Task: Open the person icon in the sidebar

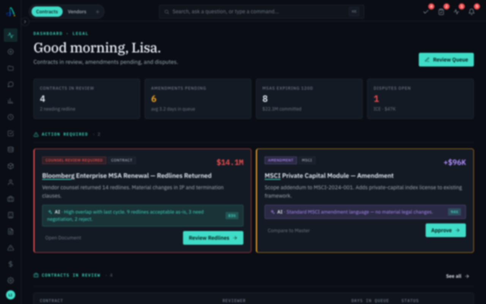Action: coord(11,182)
